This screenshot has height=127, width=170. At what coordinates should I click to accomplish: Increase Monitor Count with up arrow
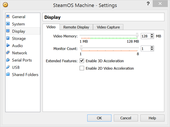(x=152, y=47)
